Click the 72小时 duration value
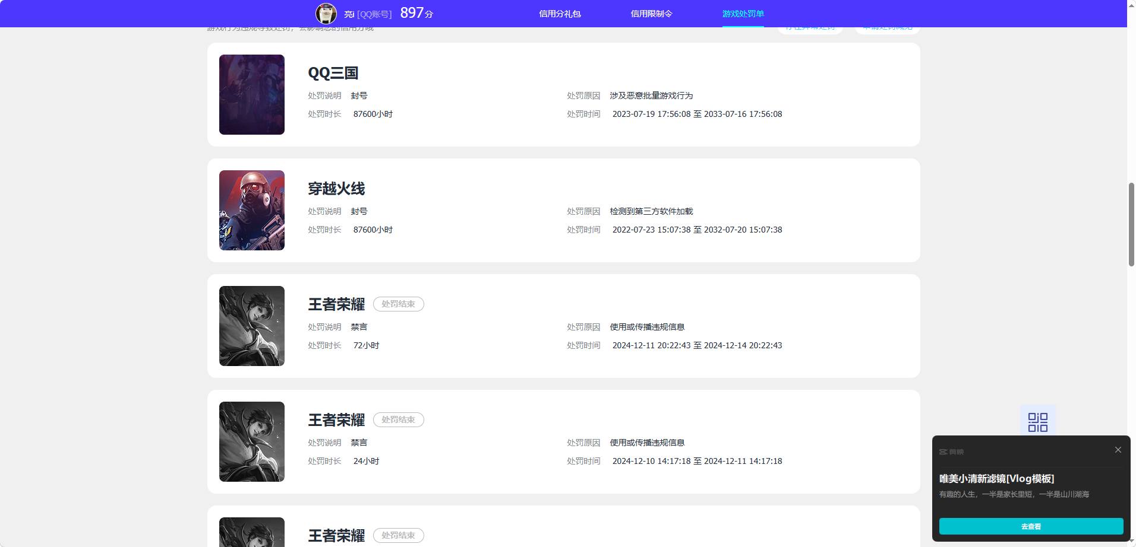Image resolution: width=1136 pixels, height=547 pixels. 366,345
